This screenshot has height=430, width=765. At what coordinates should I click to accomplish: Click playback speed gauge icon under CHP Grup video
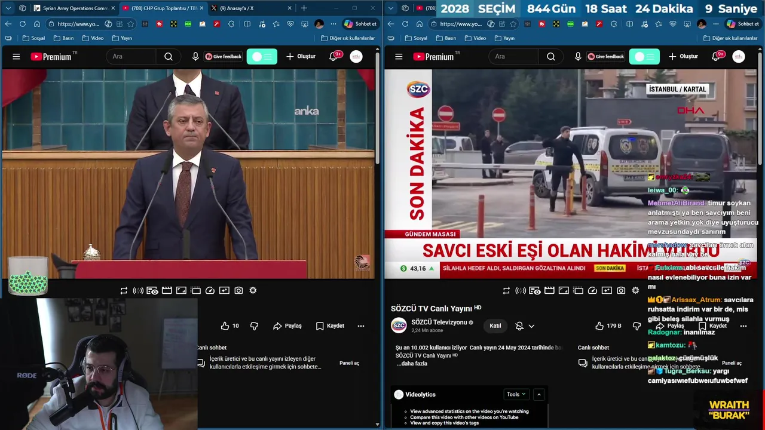pos(210,291)
